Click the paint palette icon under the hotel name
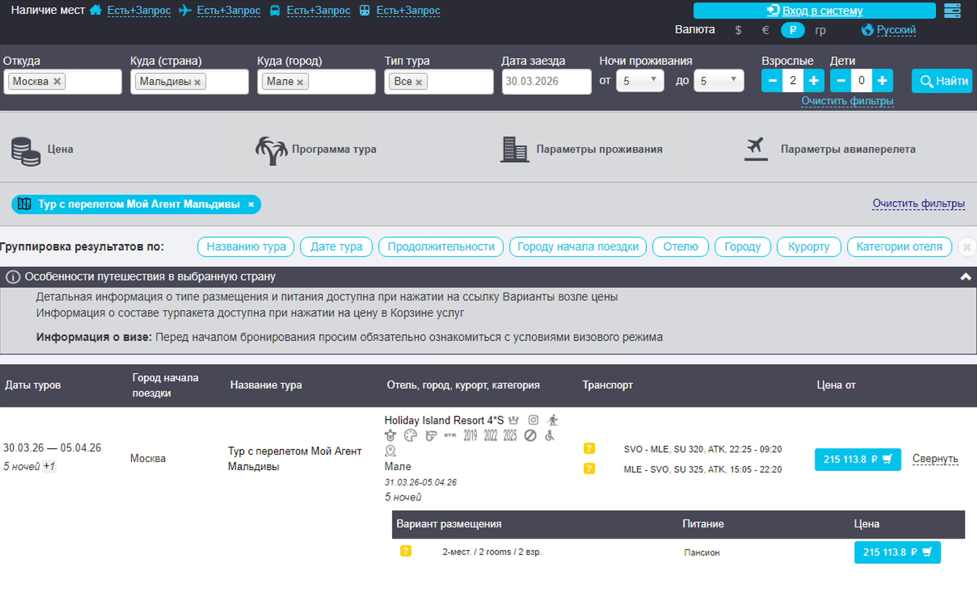This screenshot has width=977, height=595. [410, 436]
